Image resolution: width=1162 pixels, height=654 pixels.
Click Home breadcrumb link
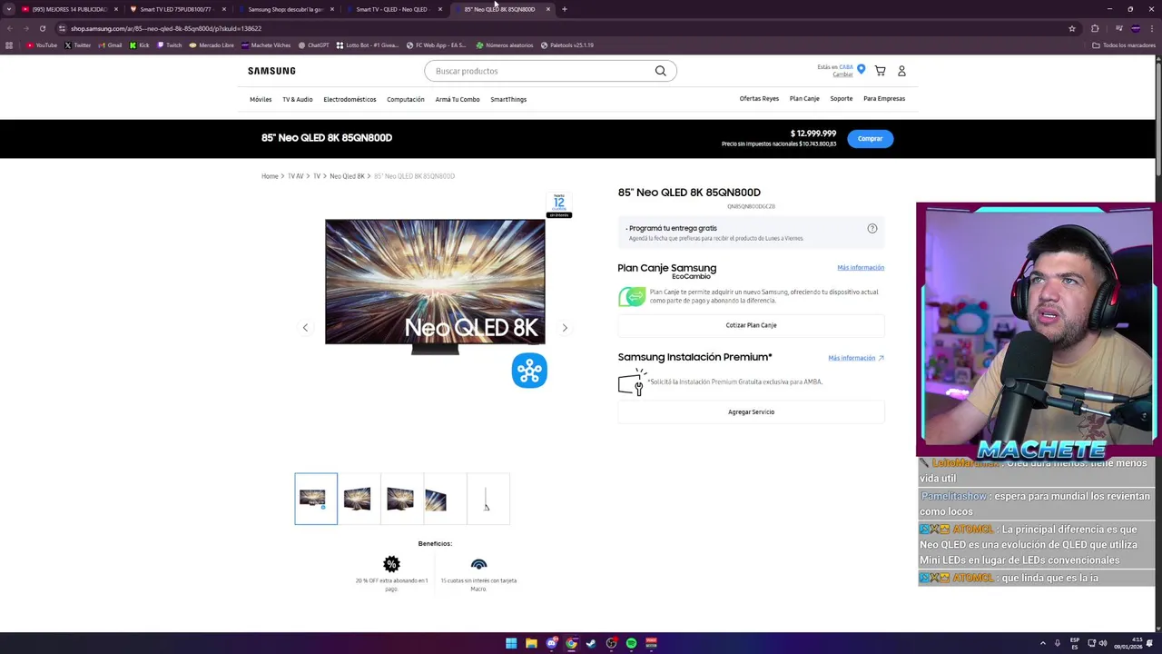pos(270,176)
